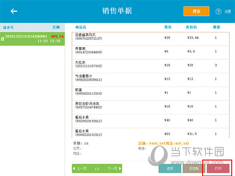235x176 pixels.
Task: Click the 会员 field label
Action: [x=77, y=148]
